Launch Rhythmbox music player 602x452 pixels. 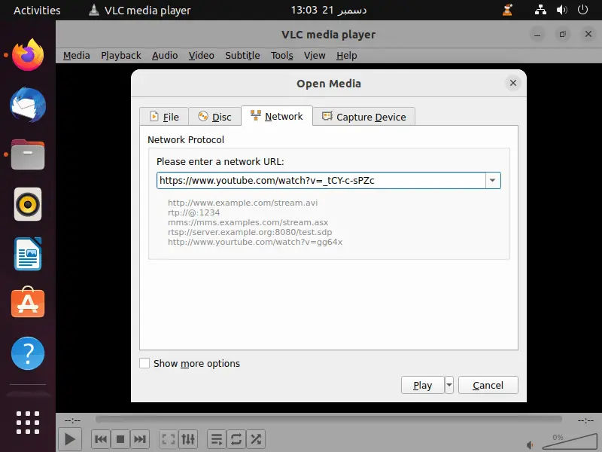coord(28,204)
